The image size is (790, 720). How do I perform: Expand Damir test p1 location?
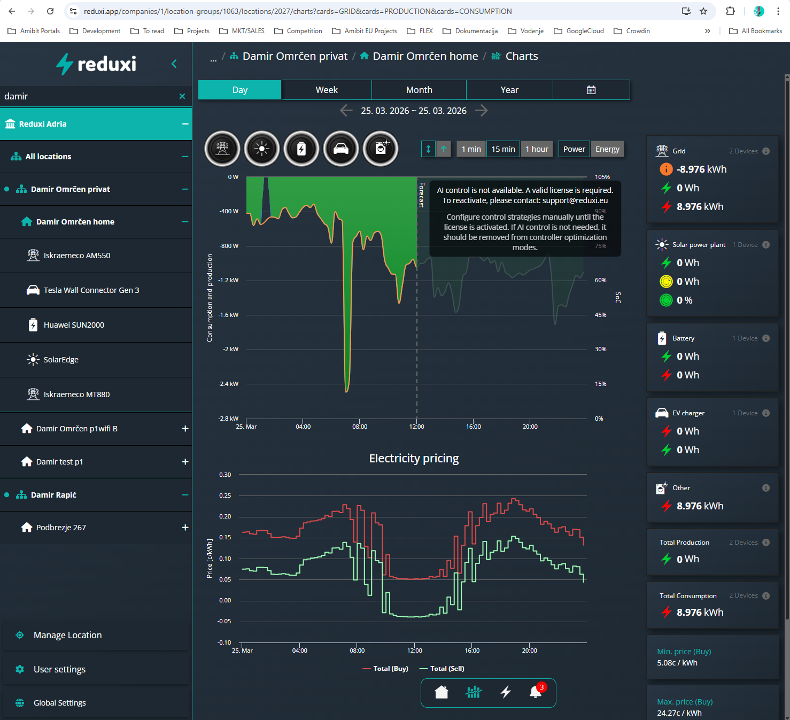[x=185, y=462]
